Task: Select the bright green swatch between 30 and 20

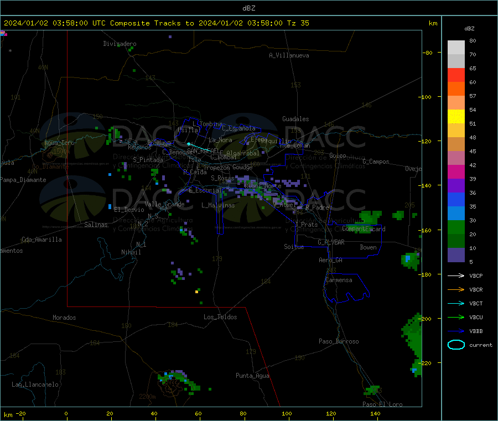Action: click(456, 227)
